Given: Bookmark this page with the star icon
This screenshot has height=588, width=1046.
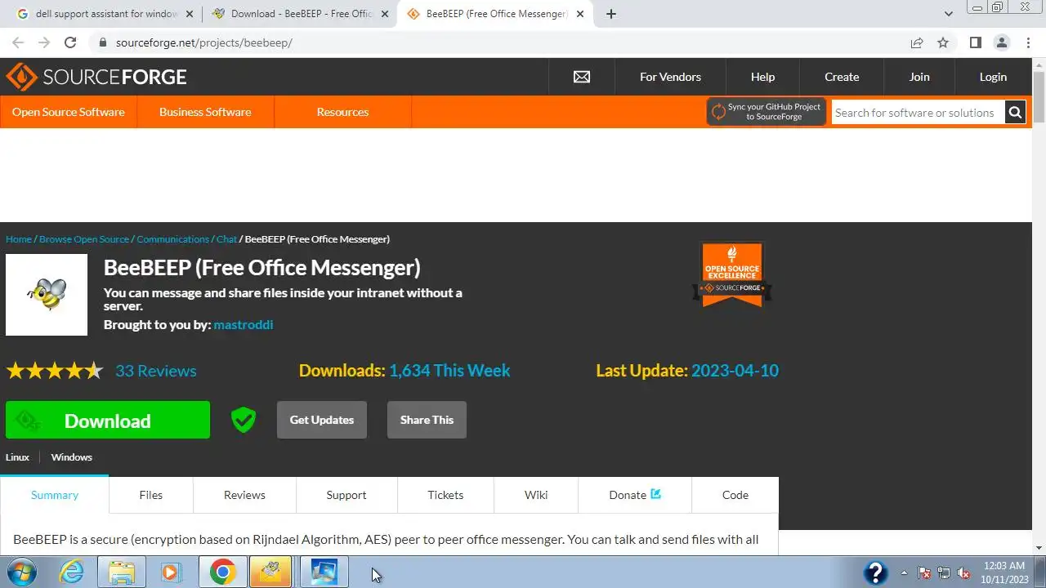Looking at the screenshot, I should [x=943, y=42].
